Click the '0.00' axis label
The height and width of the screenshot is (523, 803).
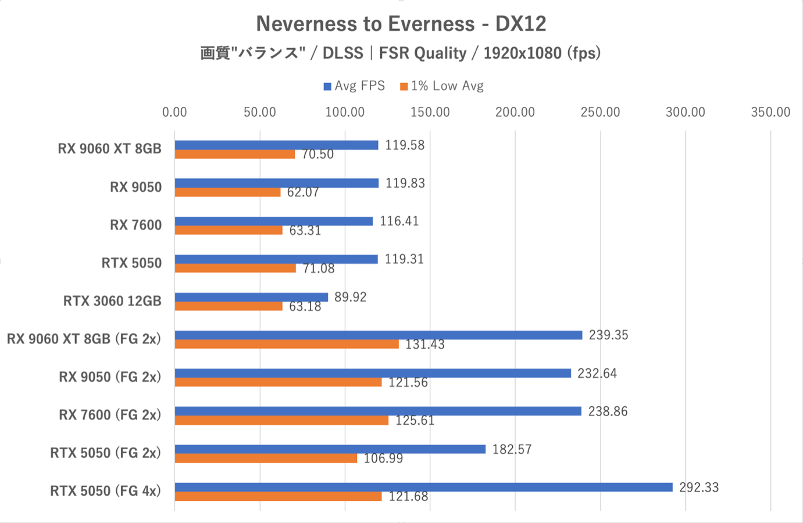coord(174,112)
